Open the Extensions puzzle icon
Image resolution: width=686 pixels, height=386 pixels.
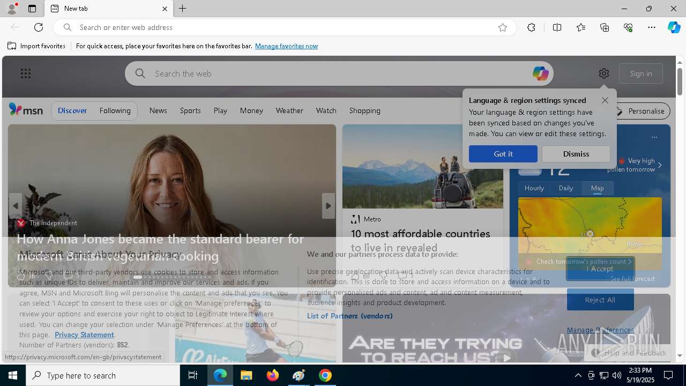(531, 27)
